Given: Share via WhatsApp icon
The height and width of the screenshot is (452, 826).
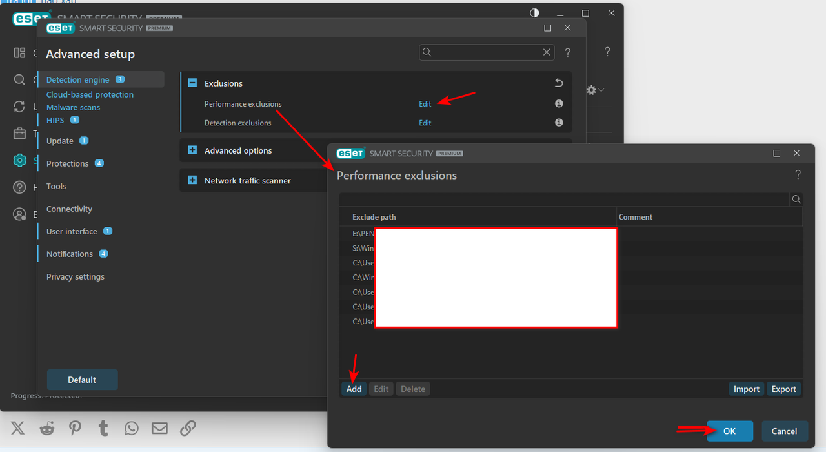Looking at the screenshot, I should pos(132,427).
